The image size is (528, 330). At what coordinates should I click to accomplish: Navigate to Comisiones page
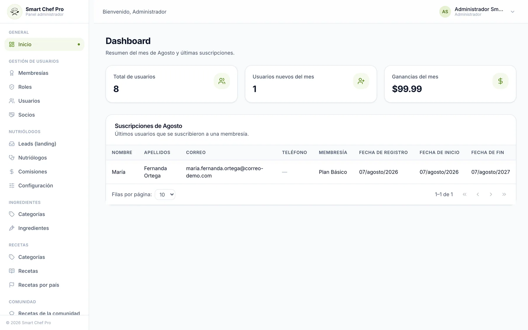pos(44,172)
